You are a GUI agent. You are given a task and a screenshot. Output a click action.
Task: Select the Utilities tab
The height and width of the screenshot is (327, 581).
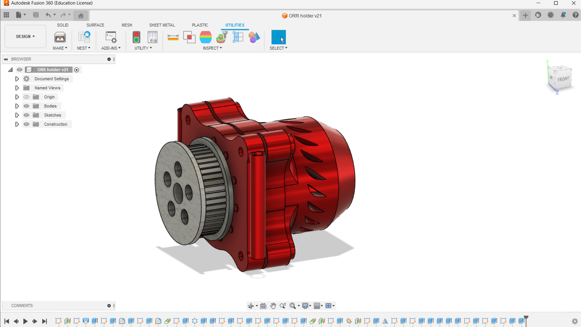click(235, 25)
